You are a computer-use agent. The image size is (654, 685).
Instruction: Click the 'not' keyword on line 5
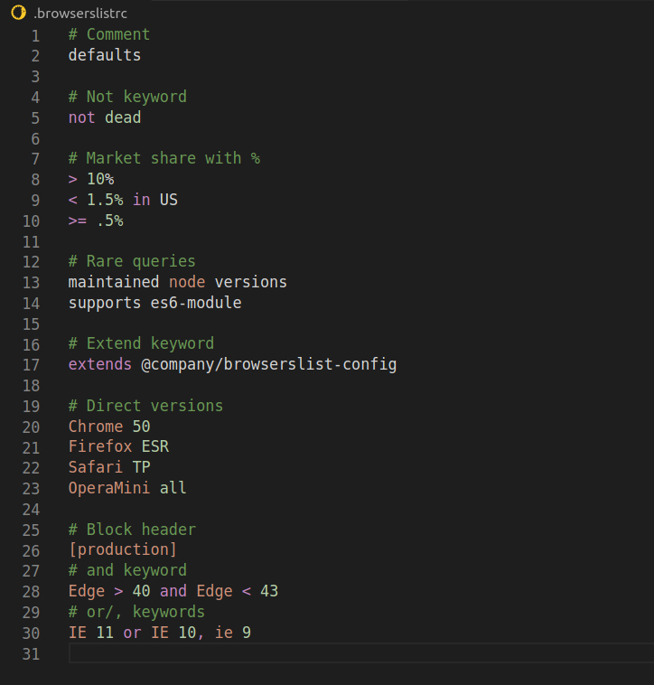pyautogui.click(x=81, y=117)
